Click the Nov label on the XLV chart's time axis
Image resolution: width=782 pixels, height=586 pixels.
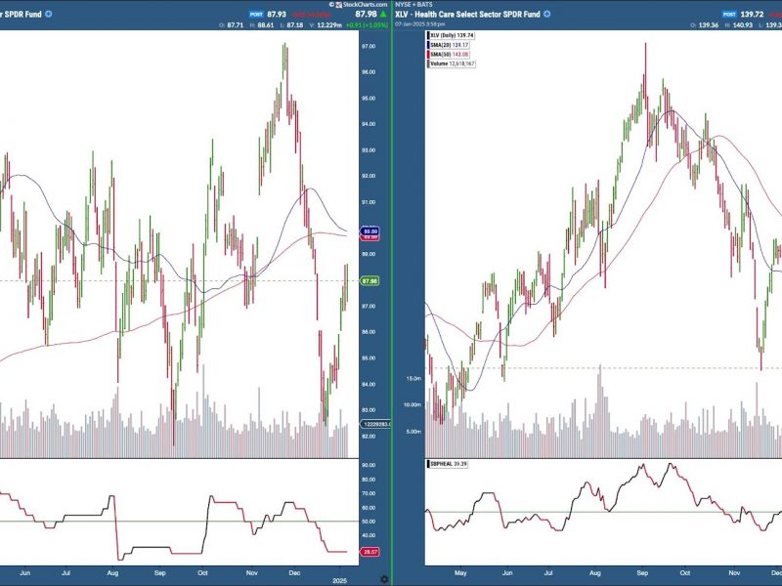[x=735, y=573]
